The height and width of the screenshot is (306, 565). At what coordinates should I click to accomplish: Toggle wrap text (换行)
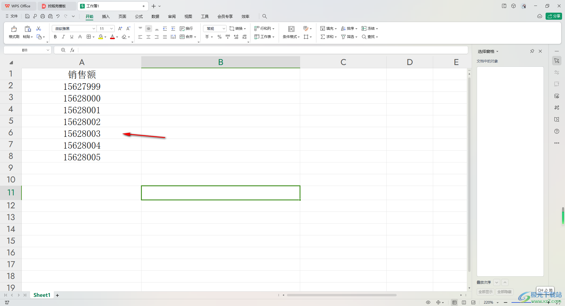coord(186,29)
